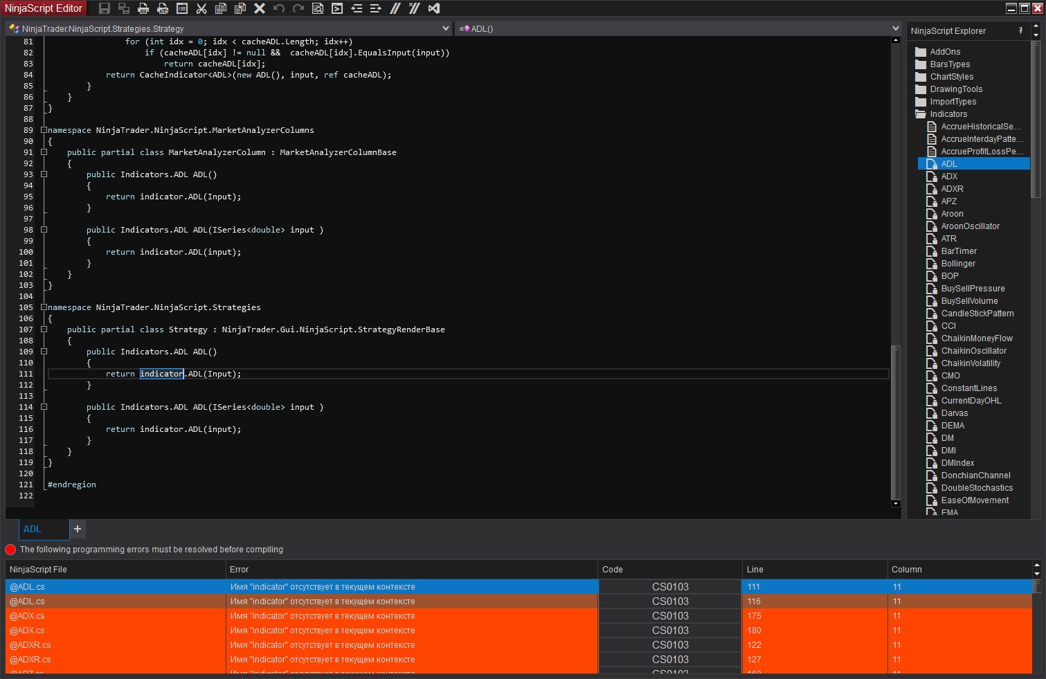The width and height of the screenshot is (1046, 679).
Task: Collapse the ADL() method at line 93
Action: point(44,174)
